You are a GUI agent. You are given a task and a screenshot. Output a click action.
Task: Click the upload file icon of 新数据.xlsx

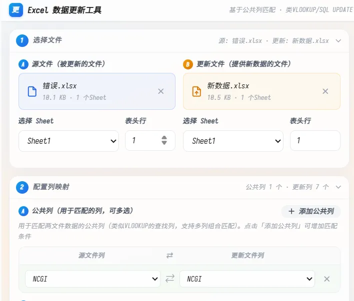(x=196, y=91)
